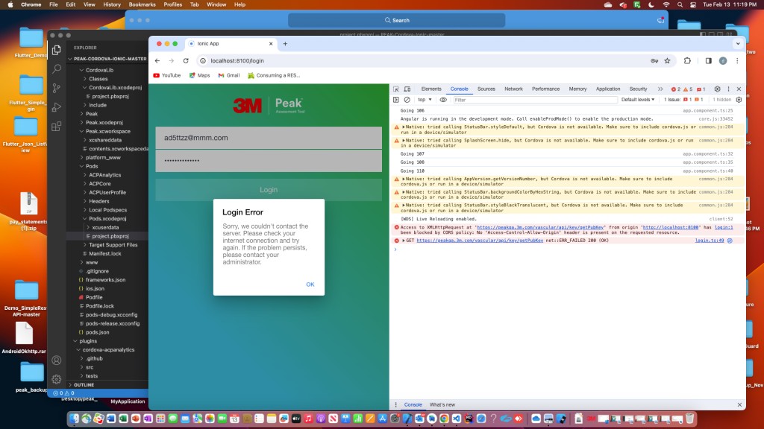Select the DevTools inspect element icon
This screenshot has height=429, width=764.
click(x=396, y=89)
